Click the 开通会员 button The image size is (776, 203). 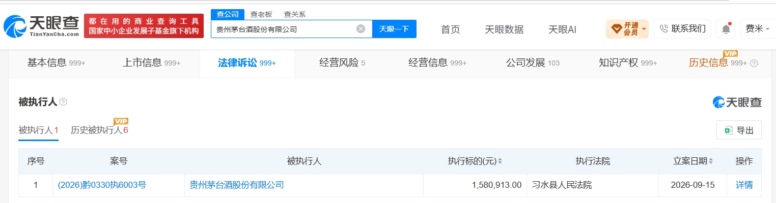(627, 29)
